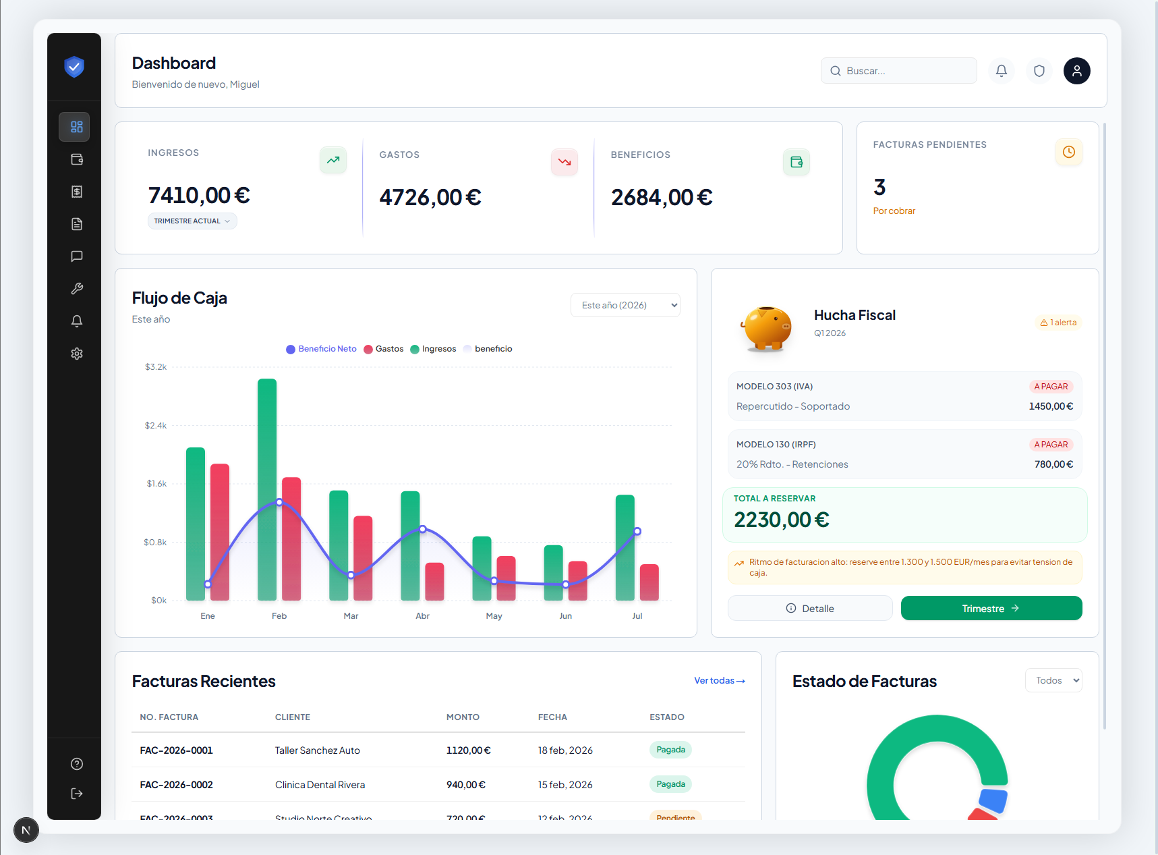Open the documents section in the sidebar
The image size is (1158, 855).
76,223
